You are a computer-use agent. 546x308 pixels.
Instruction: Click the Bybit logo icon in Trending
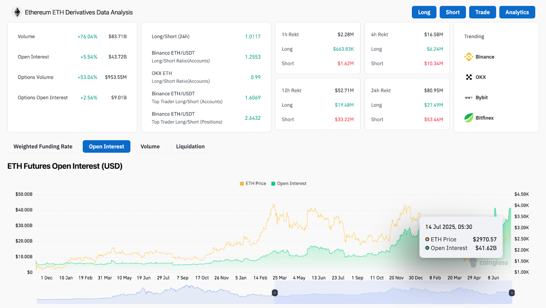pyautogui.click(x=469, y=98)
